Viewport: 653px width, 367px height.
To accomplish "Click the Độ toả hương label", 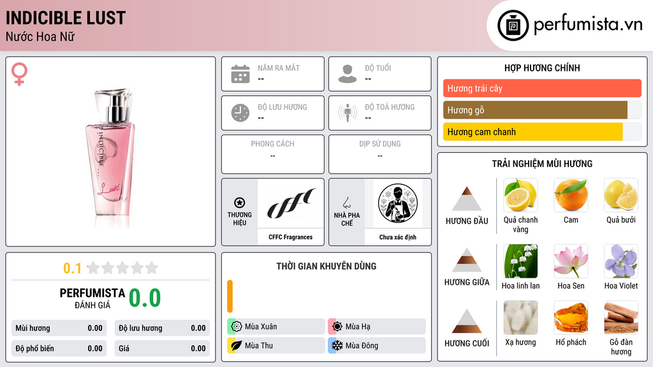I will pyautogui.click(x=390, y=107).
